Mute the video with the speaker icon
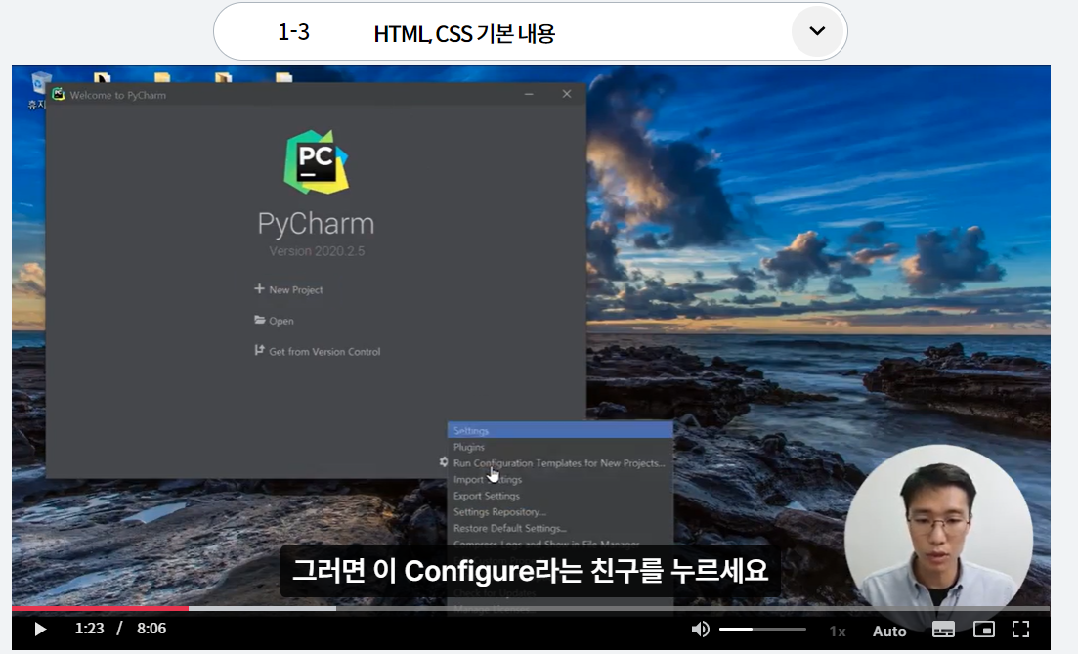The width and height of the screenshot is (1078, 654). click(700, 630)
